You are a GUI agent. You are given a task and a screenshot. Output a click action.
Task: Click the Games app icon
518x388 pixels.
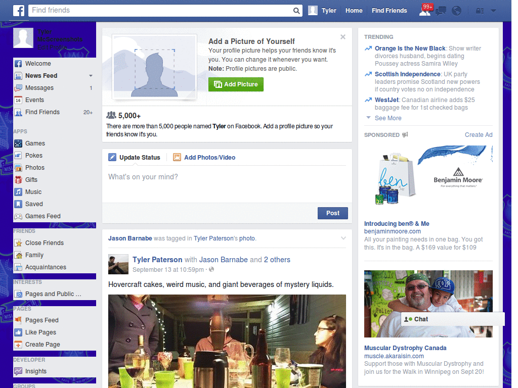[x=18, y=143]
